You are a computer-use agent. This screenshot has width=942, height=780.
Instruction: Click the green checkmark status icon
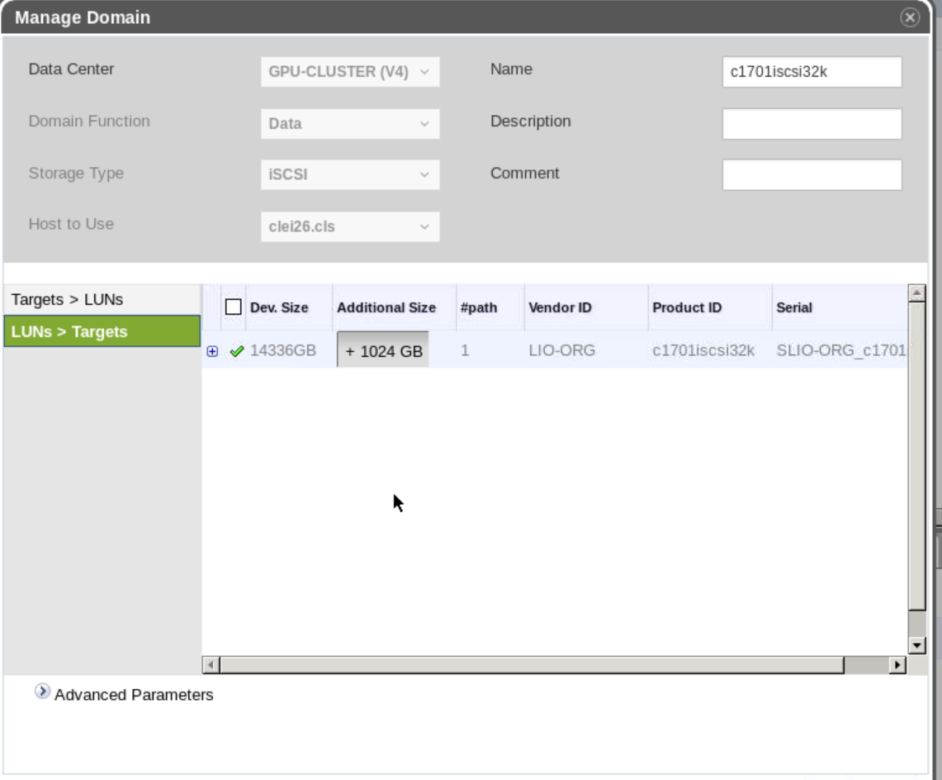click(237, 351)
